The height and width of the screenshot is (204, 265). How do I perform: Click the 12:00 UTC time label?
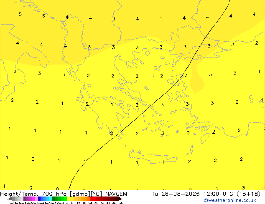219,194
